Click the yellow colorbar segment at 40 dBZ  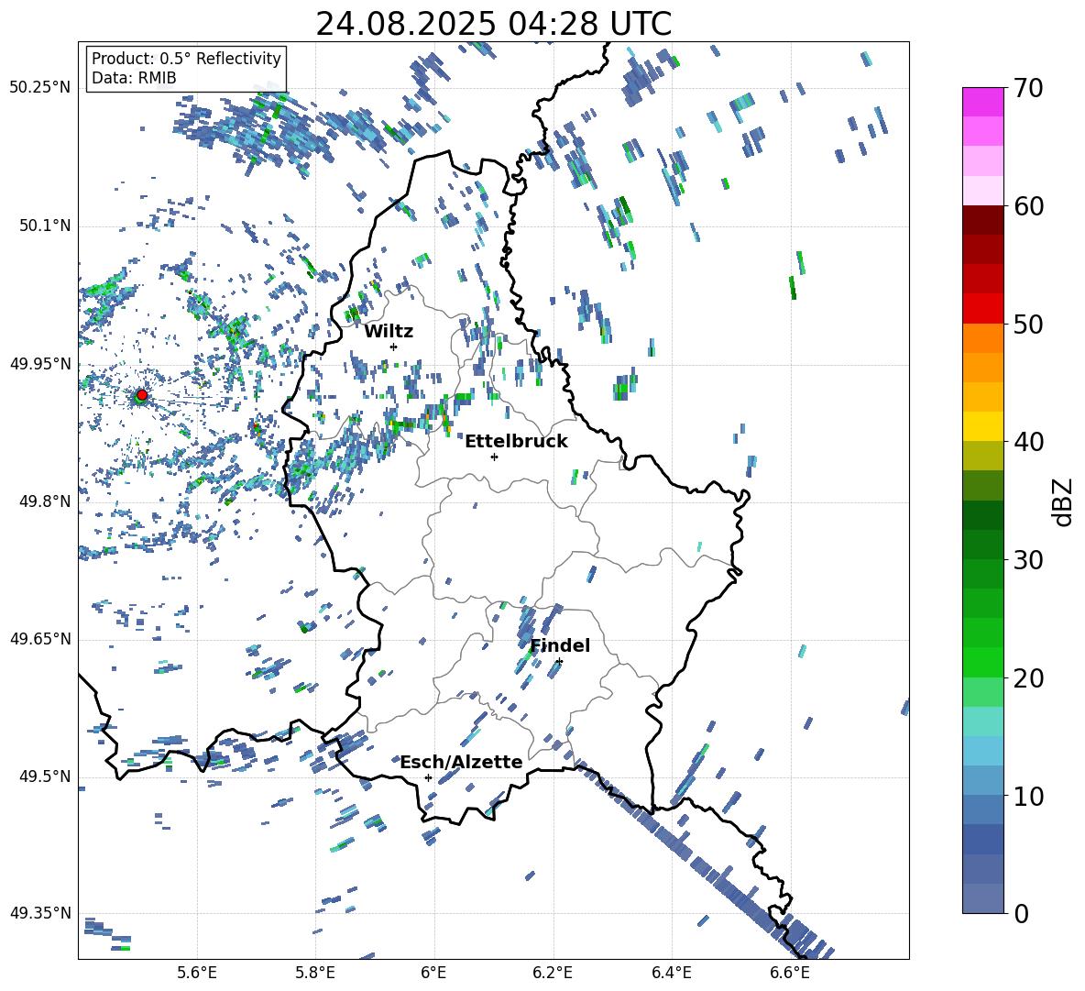[982, 427]
